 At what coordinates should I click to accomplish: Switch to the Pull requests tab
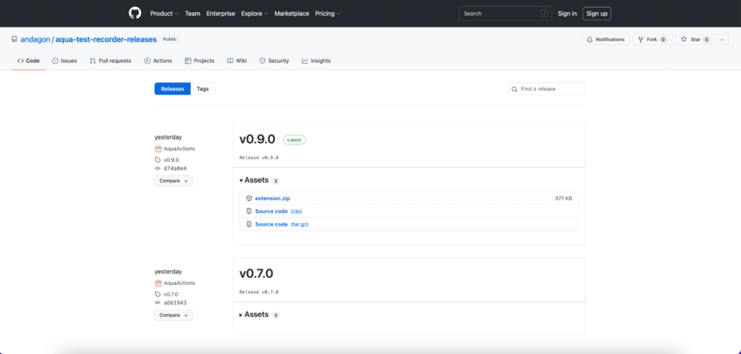pyautogui.click(x=110, y=61)
